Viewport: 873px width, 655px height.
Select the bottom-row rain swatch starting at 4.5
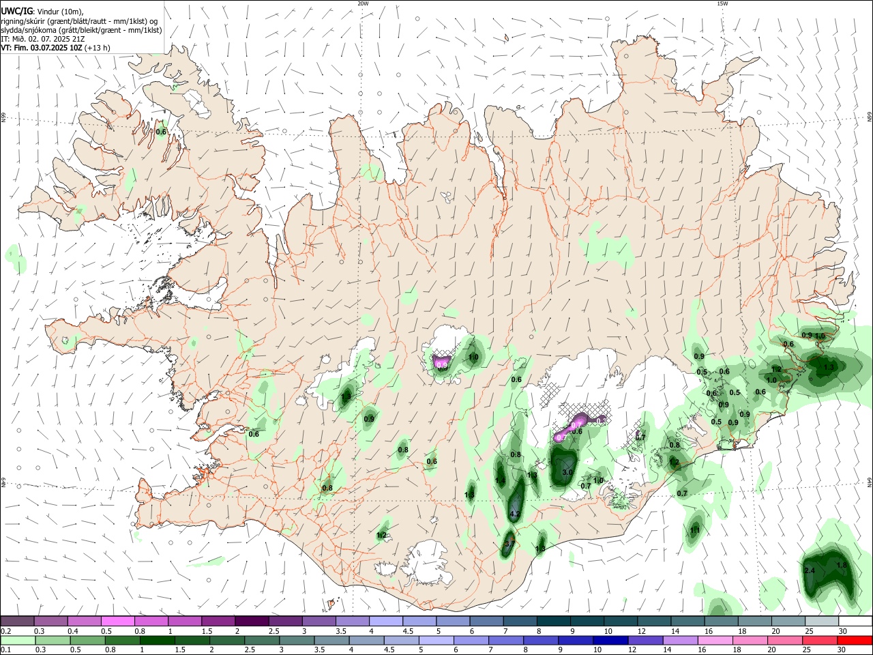click(x=402, y=640)
